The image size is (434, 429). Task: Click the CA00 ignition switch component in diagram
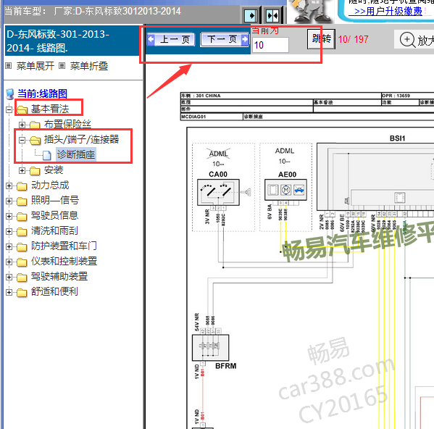tap(218, 192)
